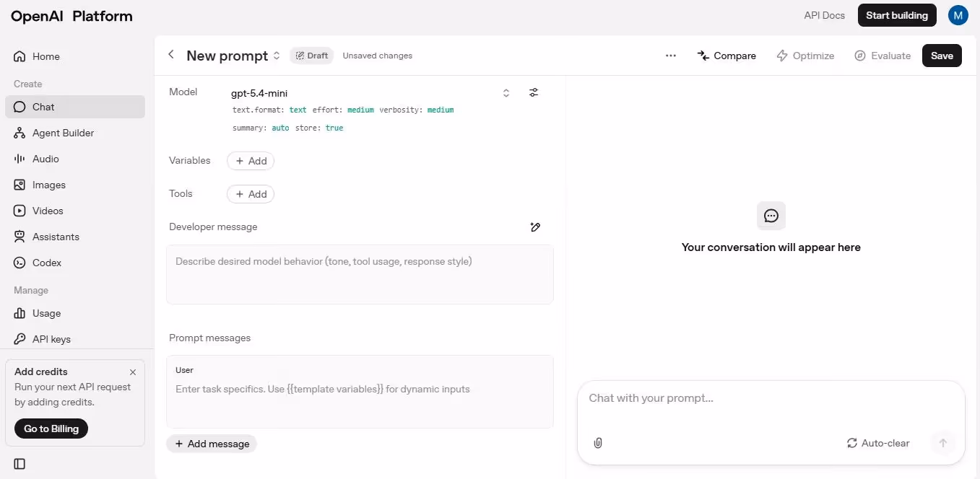980x479 pixels.
Task: Focus the Chat with your prompt input
Action: point(771,398)
